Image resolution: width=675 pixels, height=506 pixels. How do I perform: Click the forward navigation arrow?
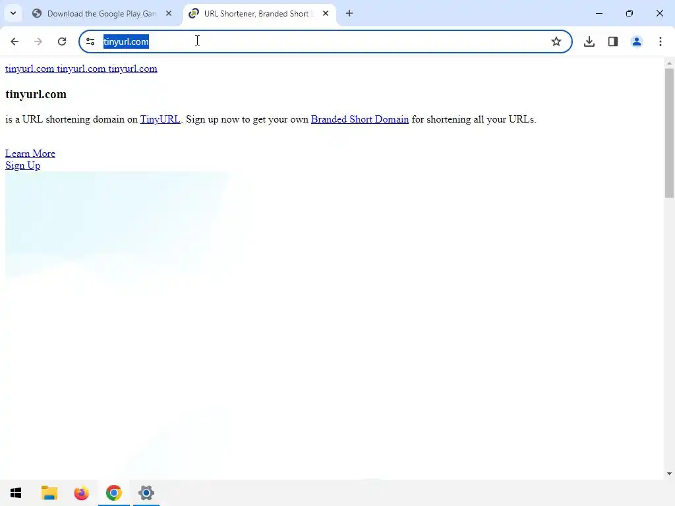click(38, 42)
